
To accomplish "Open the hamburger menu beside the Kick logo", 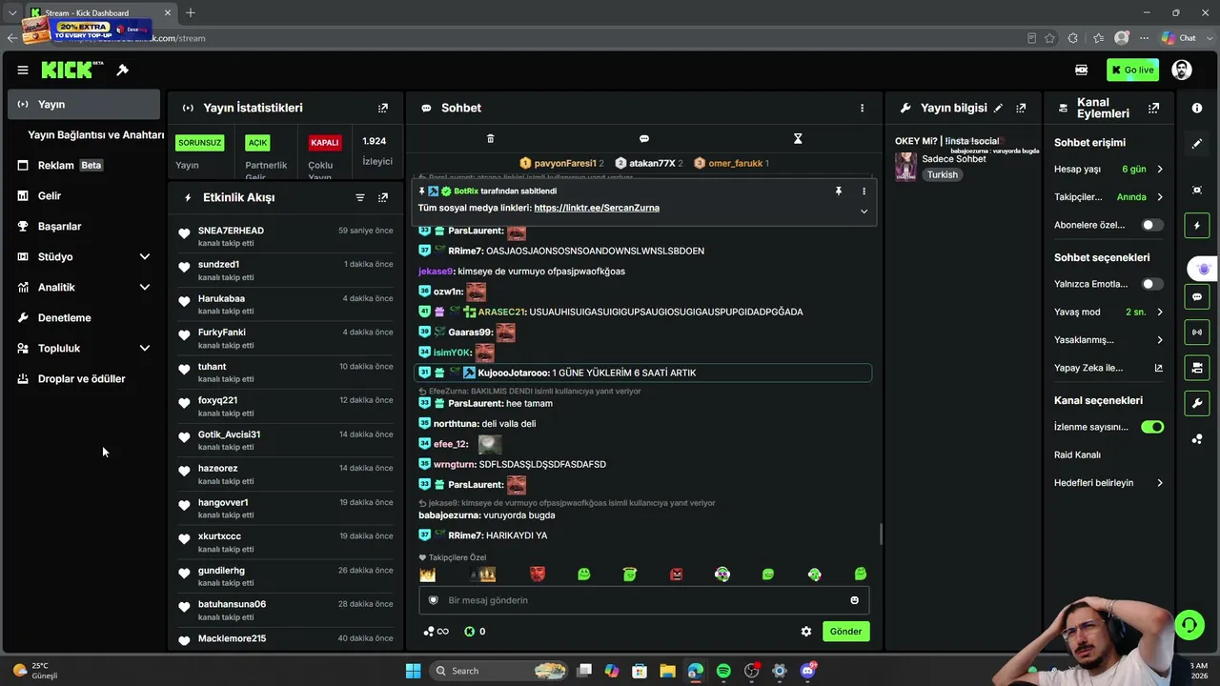I will point(23,70).
